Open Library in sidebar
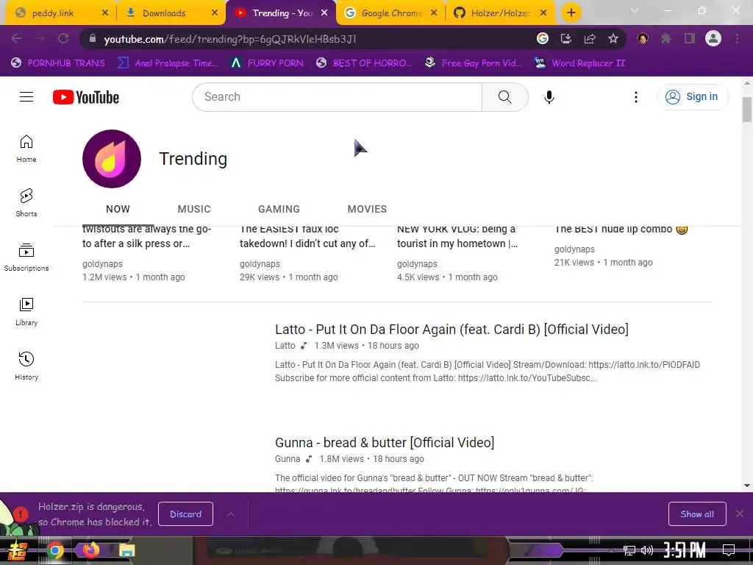 point(26,311)
